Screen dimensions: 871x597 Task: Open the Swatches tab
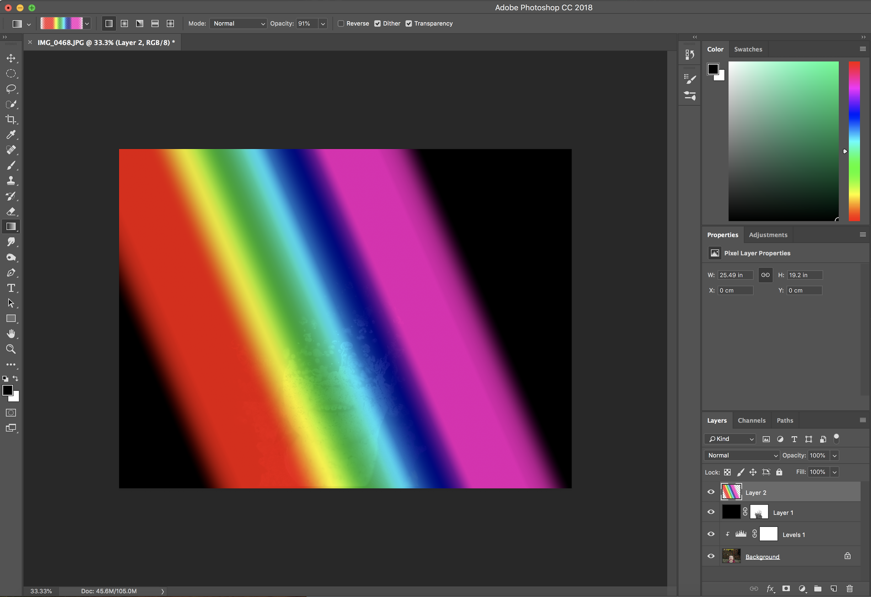coord(748,49)
